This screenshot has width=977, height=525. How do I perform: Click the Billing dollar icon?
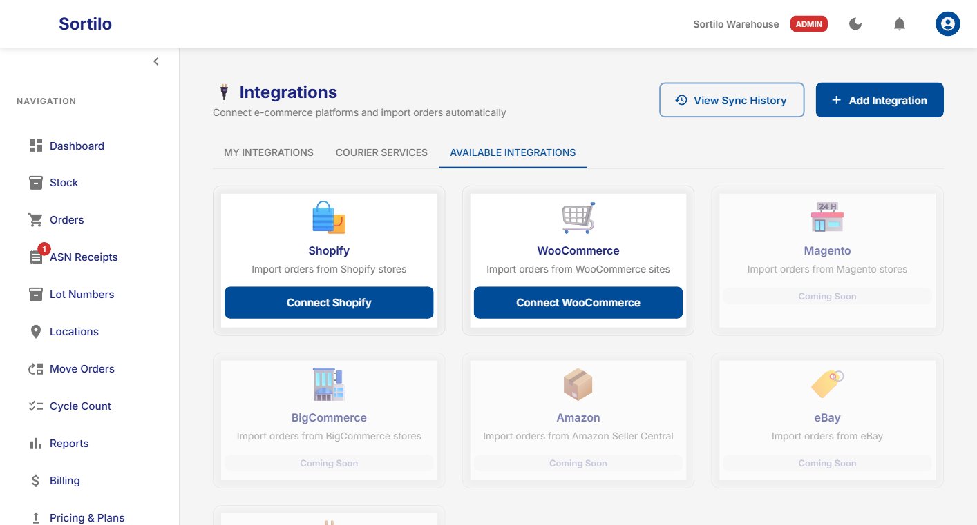[36, 481]
